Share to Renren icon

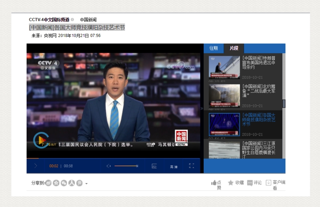[x=71, y=183]
